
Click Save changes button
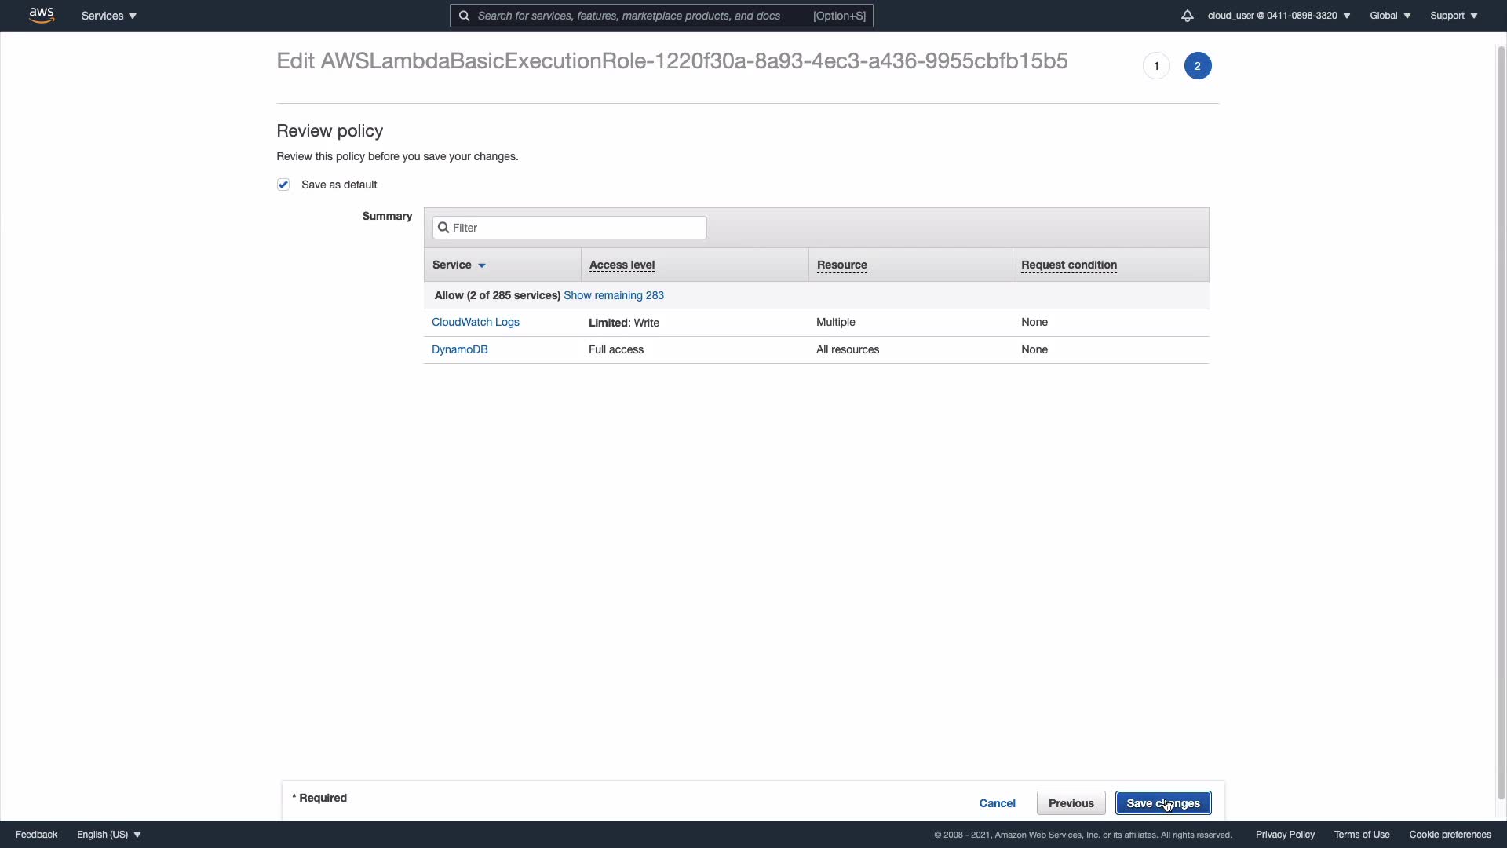click(x=1162, y=802)
